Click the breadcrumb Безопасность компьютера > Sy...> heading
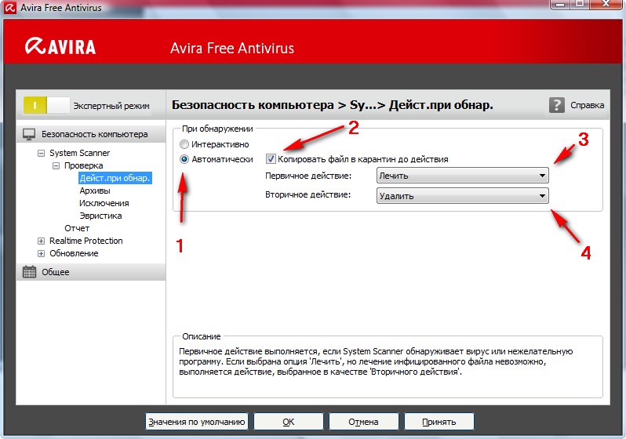This screenshot has width=626, height=439. pyautogui.click(x=332, y=105)
